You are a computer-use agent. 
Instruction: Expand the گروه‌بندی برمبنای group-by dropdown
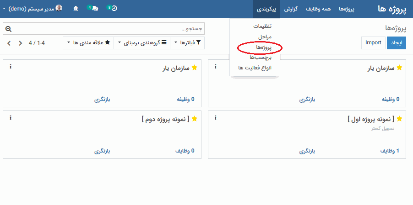pos(144,43)
